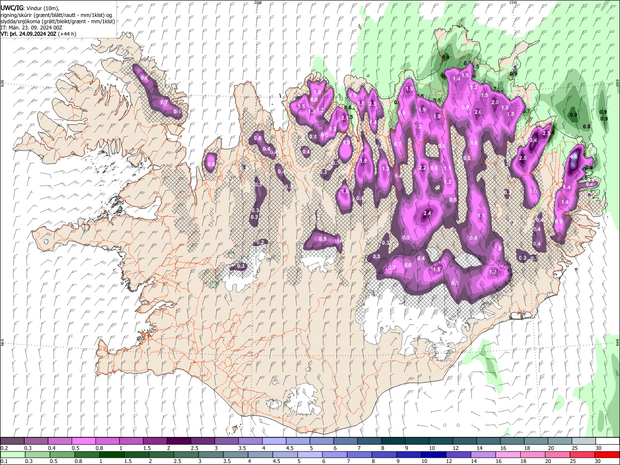Click the palest green lower legend swatch from 0.1 to 0.3
The width and height of the screenshot is (620, 465).
pos(12,454)
